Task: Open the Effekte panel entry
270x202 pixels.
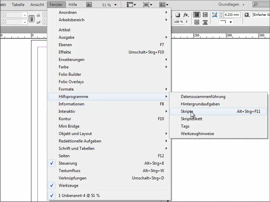Action: [109, 52]
